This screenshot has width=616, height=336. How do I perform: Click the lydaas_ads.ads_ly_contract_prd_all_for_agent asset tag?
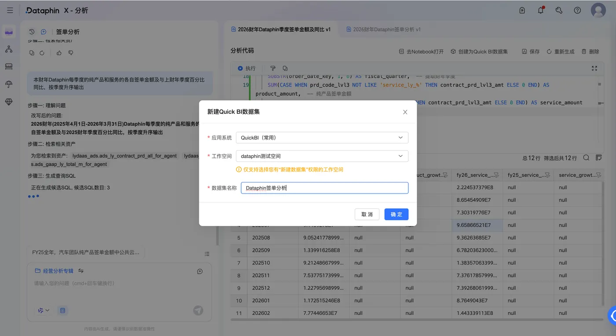point(125,156)
